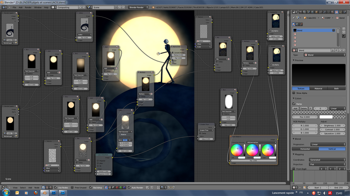350x196 pixels.
Task: Open the Render properties tab icon
Action: click(300, 12)
